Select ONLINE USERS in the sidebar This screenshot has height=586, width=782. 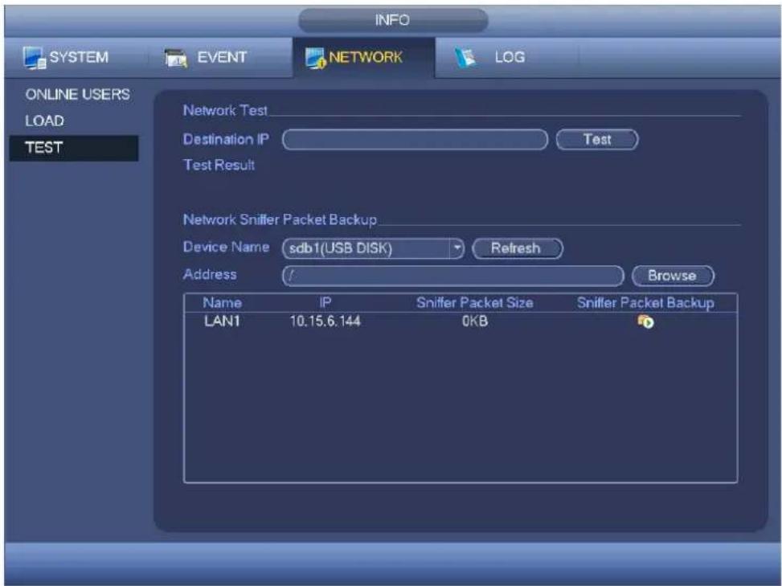(x=77, y=94)
